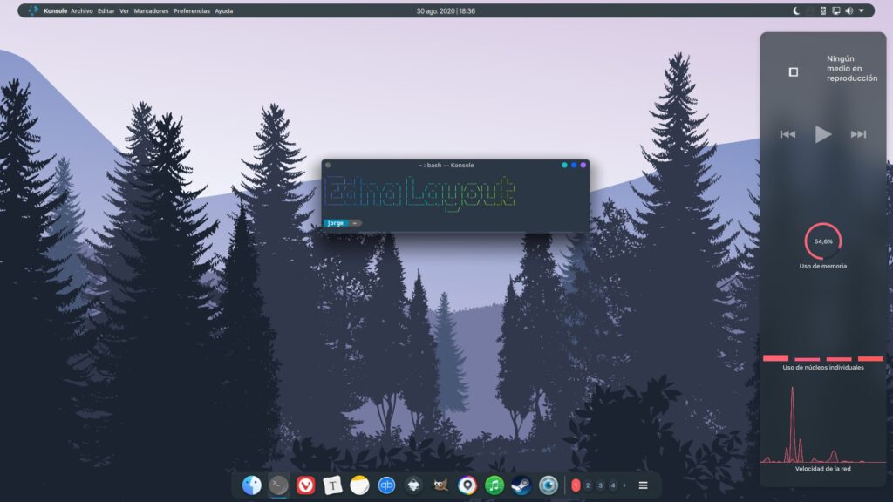This screenshot has width=893, height=502.
Task: Click the Konsole terminal dock icon
Action: click(278, 485)
